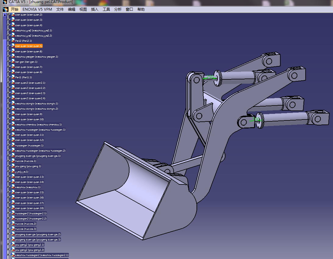Click the part icon for 'lian gan.1'

pos(12,61)
